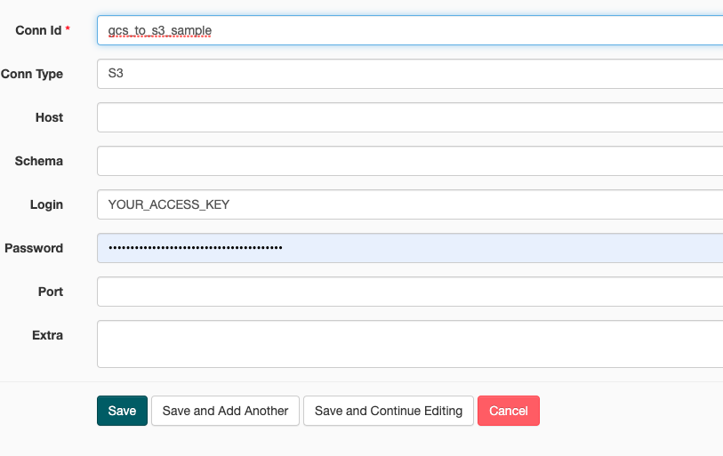Click Save and Continue Editing
The height and width of the screenshot is (456, 723).
point(389,411)
